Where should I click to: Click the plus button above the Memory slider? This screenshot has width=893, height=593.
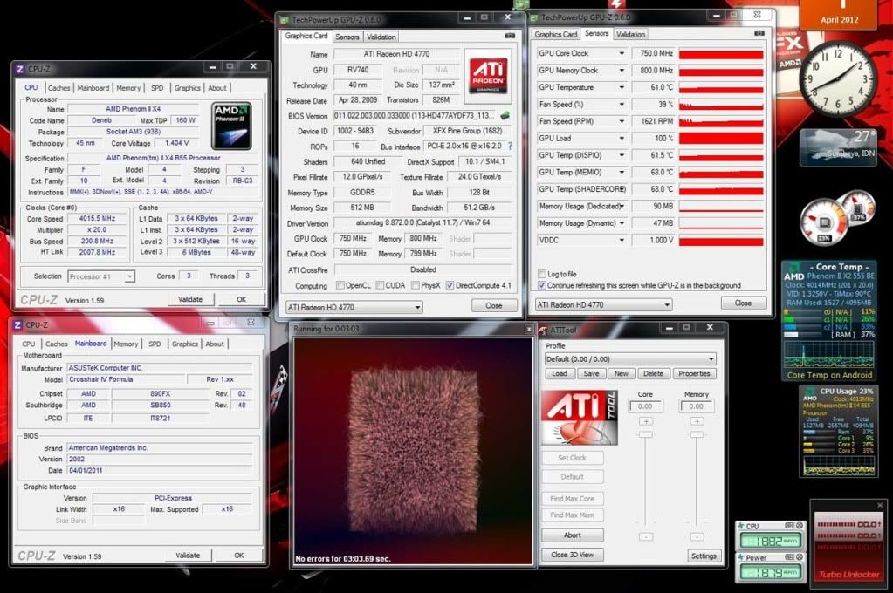pyautogui.click(x=697, y=422)
